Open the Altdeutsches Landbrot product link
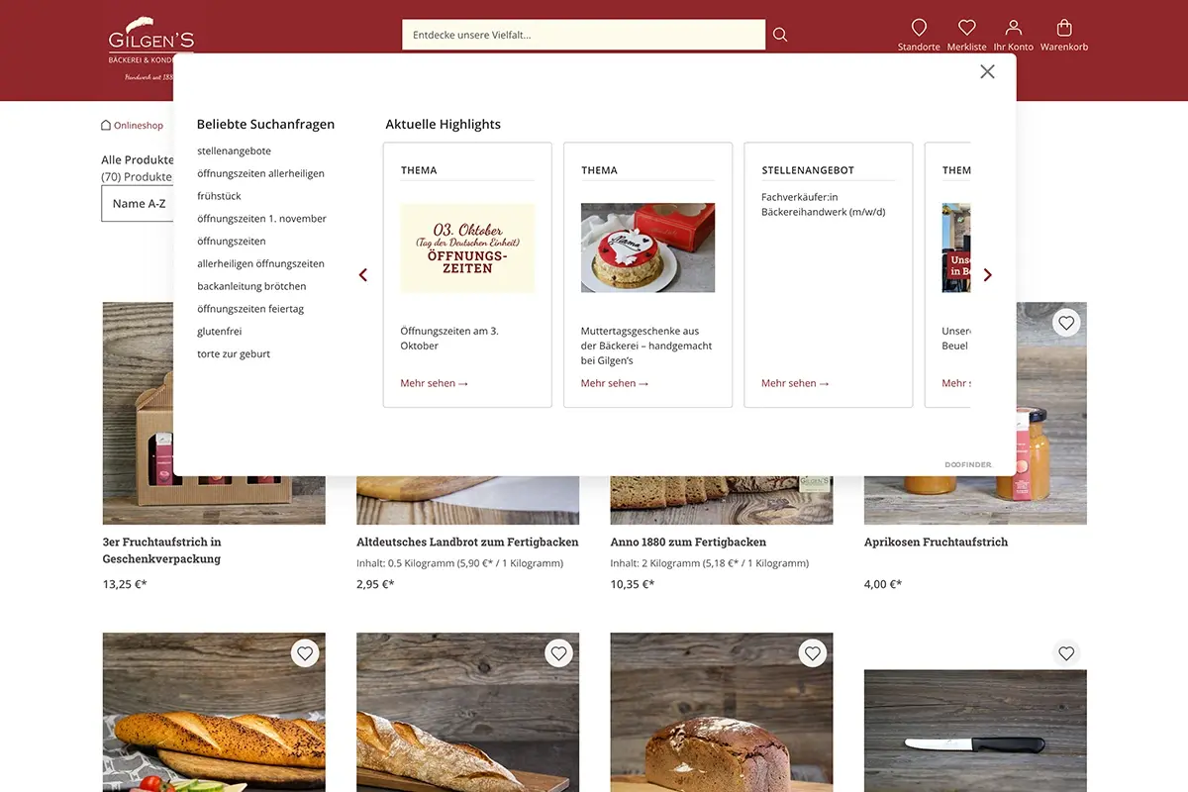The width and height of the screenshot is (1188, 792). (x=466, y=542)
